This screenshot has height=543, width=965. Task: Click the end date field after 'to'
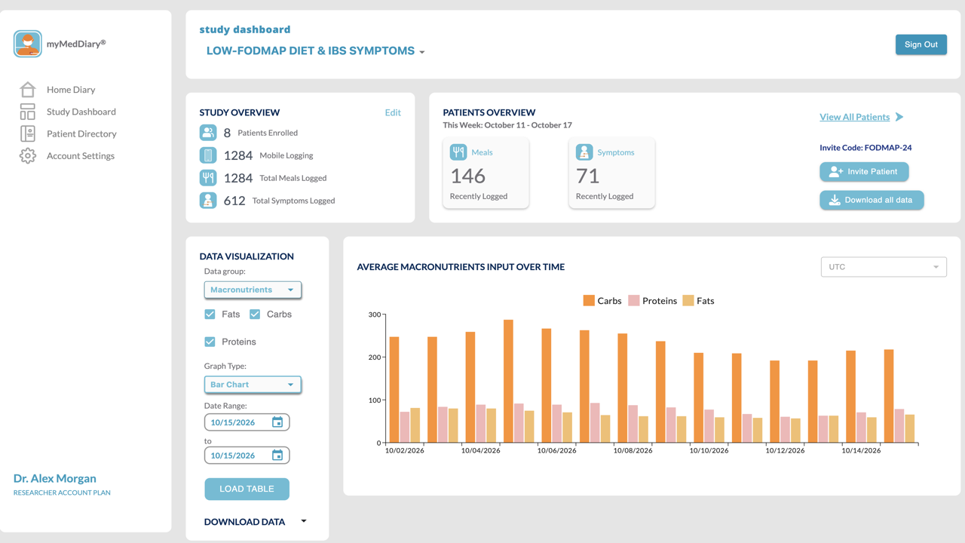247,456
